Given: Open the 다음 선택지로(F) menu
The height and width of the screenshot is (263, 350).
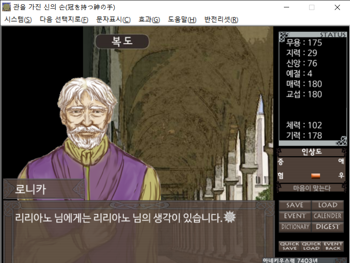Looking at the screenshot, I should pos(64,20).
